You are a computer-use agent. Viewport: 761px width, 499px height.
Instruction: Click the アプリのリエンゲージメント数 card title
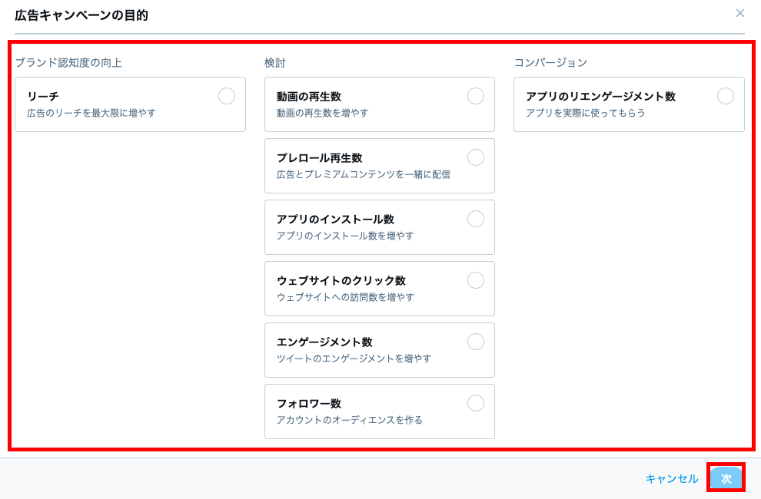pyautogui.click(x=600, y=97)
